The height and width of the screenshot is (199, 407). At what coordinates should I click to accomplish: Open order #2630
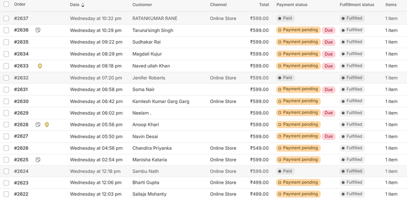click(21, 102)
